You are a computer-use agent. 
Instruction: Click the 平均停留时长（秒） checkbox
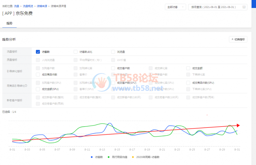point(75,60)
